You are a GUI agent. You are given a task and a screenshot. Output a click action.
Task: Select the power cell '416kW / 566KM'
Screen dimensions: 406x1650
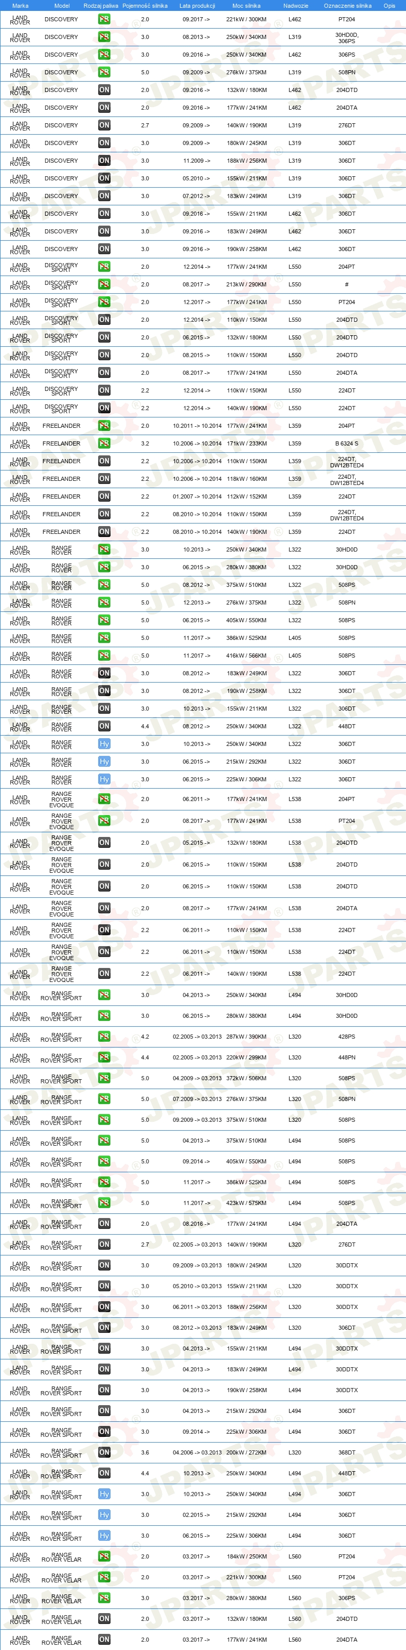tap(246, 656)
